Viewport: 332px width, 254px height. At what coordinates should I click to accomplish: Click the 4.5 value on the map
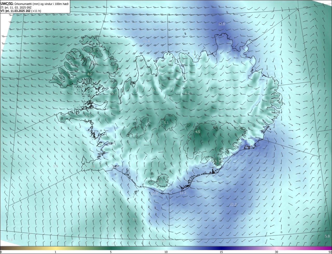coord(198,132)
